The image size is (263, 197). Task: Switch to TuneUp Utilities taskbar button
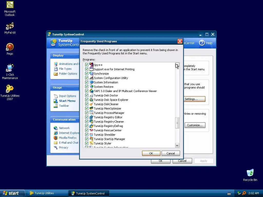48,193
